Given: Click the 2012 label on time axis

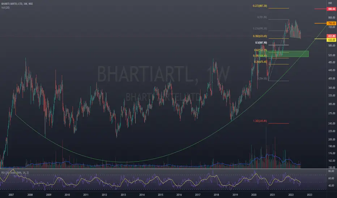Looking at the screenshot, I should (104, 195).
